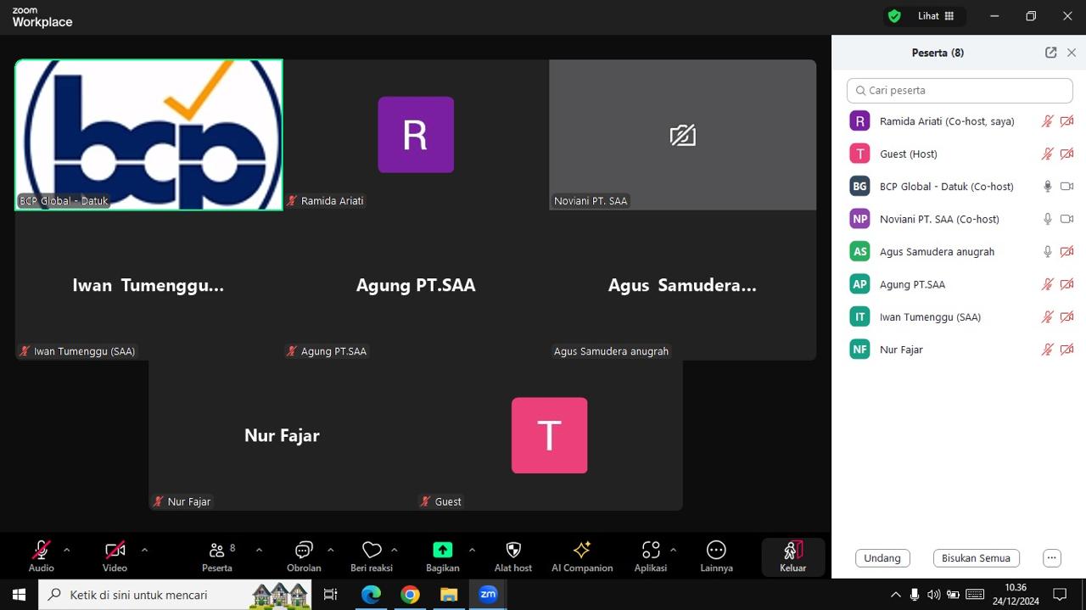Toggle the Peserta participants panel
1086x610 pixels.
[x=217, y=550]
